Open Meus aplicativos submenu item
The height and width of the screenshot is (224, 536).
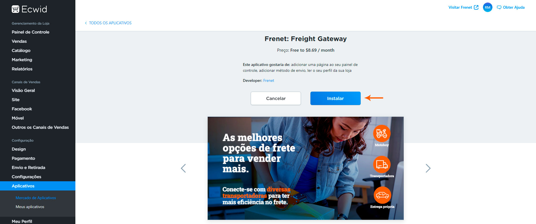30,207
